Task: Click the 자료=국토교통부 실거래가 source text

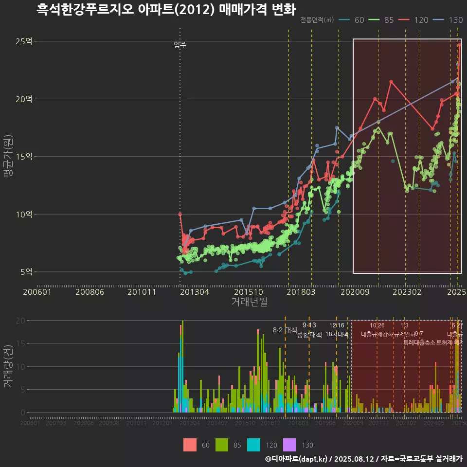Action: (x=421, y=459)
